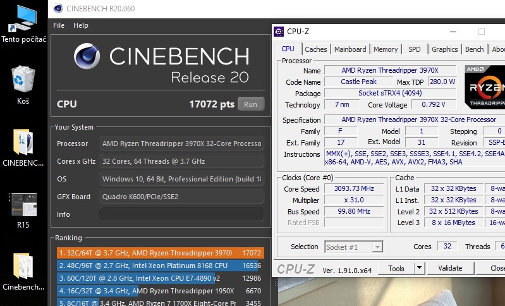Click the L1 Data cache value
This screenshot has height=306, width=505.
point(453,188)
